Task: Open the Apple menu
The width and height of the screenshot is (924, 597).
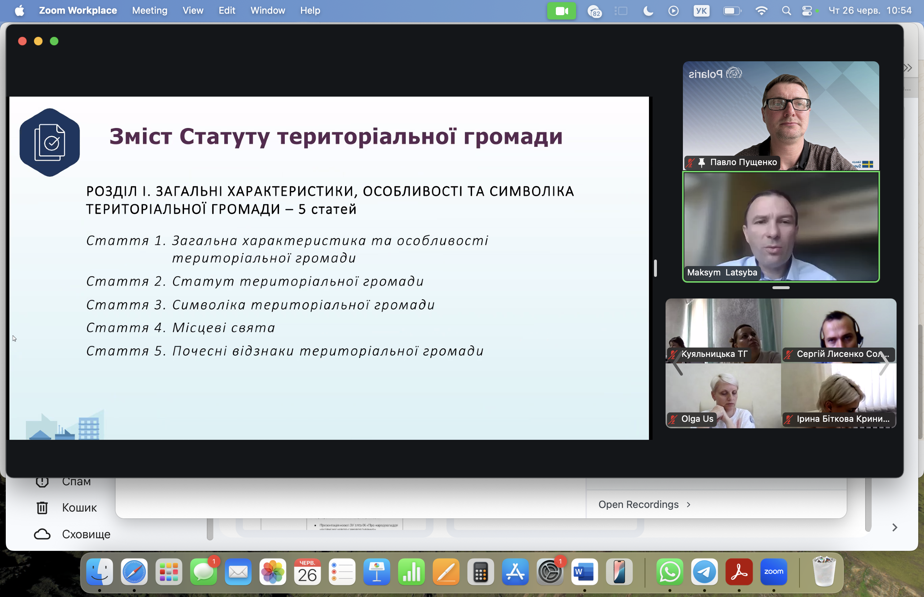Action: (x=19, y=10)
